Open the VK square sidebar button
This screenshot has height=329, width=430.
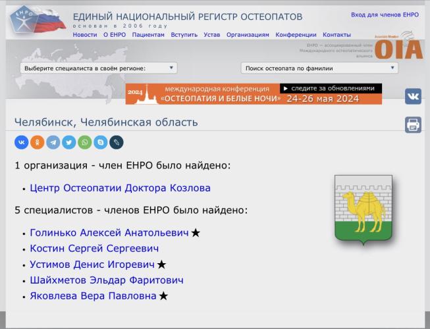pyautogui.click(x=413, y=97)
